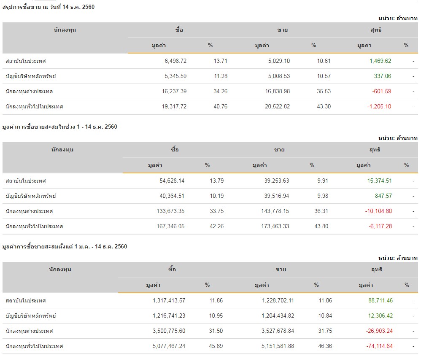Click the green net value 15,374.51
This screenshot has height=356, width=421.
point(379,181)
